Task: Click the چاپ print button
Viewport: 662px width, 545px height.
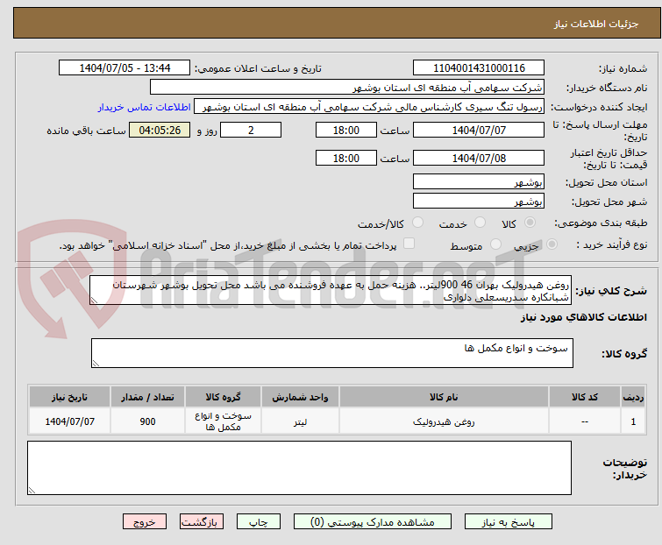Action: coord(259,522)
